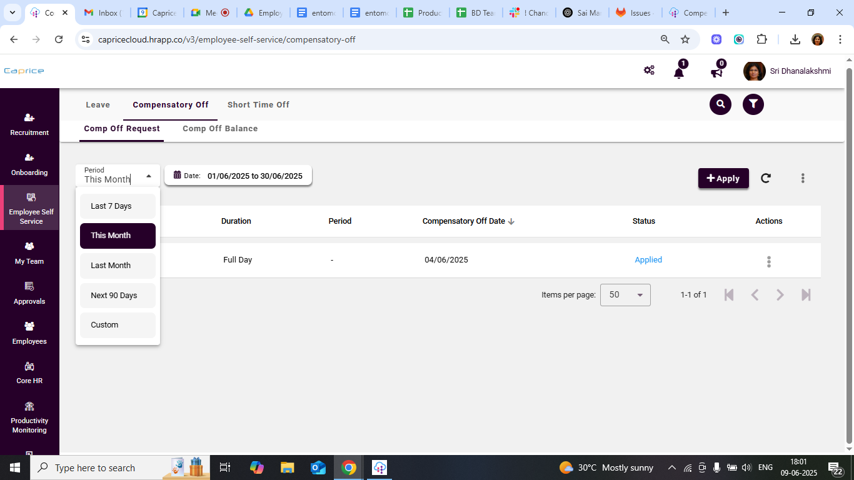Click the round search icon button

click(x=720, y=104)
